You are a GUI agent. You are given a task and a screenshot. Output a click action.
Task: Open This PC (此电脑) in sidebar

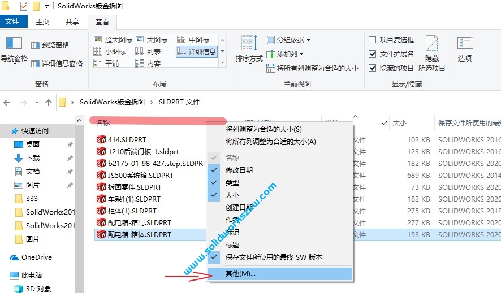pos(26,275)
